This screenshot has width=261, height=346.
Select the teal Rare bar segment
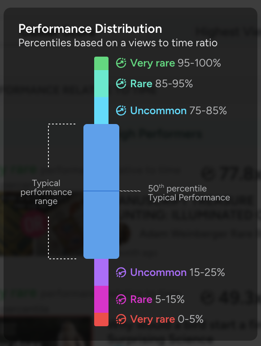pos(101,84)
